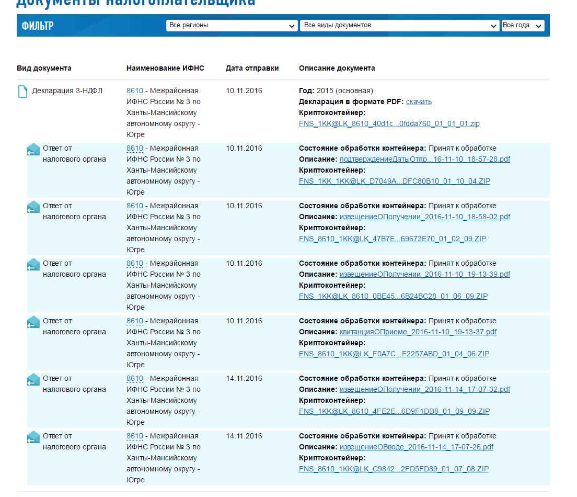Download the declaration PDF via скачать link
This screenshot has width=577, height=497.
pyautogui.click(x=419, y=101)
